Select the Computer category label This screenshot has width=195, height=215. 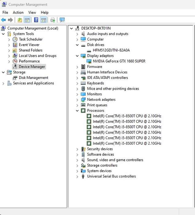[x=95, y=39]
